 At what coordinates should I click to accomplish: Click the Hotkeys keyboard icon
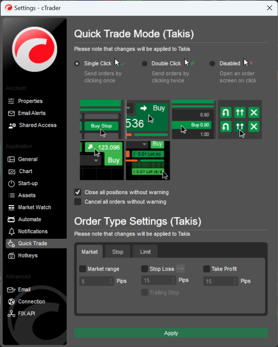[x=11, y=255]
